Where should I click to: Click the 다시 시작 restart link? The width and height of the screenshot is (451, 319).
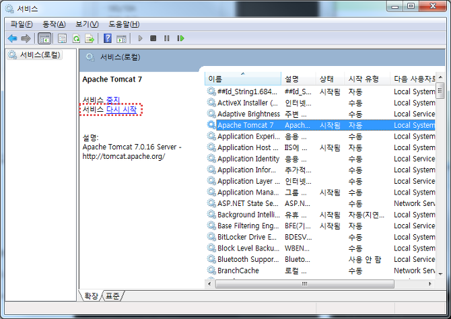(x=121, y=110)
